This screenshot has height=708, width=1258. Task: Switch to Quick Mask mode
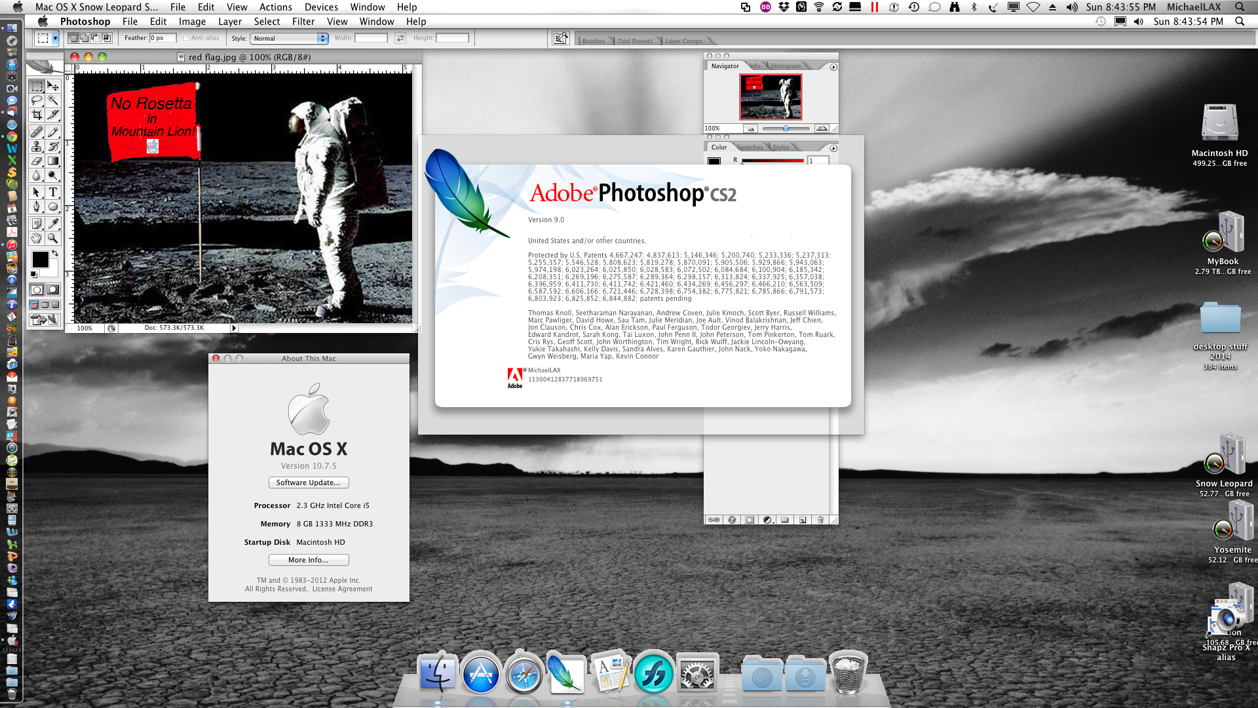tap(53, 290)
